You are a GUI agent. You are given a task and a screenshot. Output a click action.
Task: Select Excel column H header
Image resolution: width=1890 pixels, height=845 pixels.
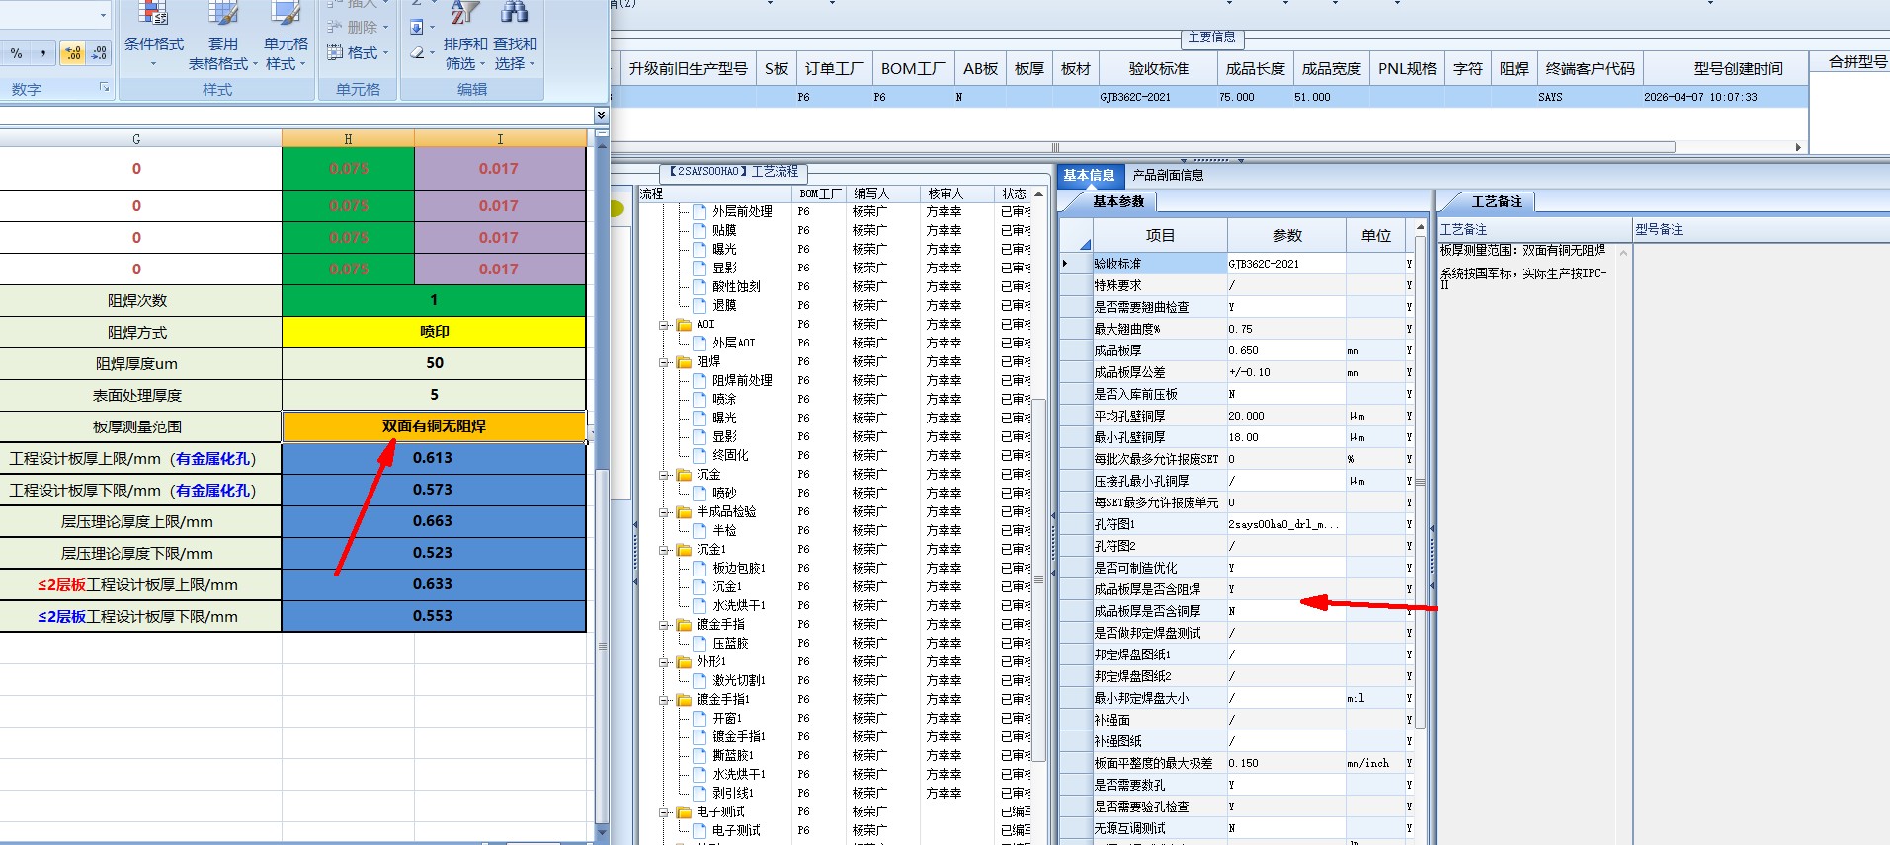point(348,139)
